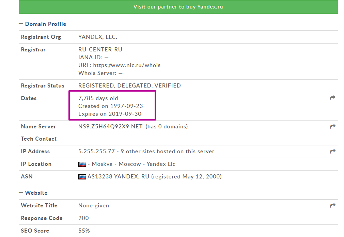Click the 200 response code value
344x237 pixels.
click(x=83, y=218)
